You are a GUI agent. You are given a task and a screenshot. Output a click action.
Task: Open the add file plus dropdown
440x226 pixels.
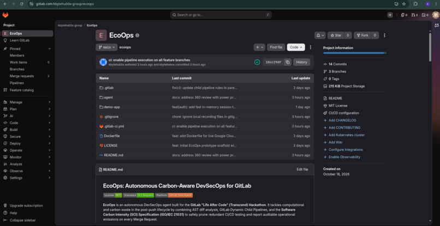[x=259, y=47]
